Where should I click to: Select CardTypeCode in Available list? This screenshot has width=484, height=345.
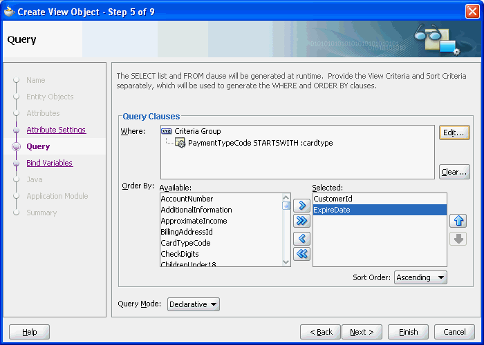(x=221, y=243)
